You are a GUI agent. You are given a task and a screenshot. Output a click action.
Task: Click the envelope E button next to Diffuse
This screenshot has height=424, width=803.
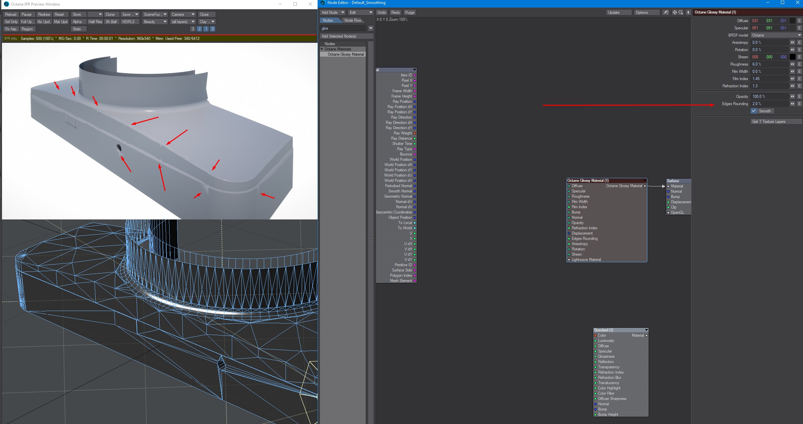point(799,21)
